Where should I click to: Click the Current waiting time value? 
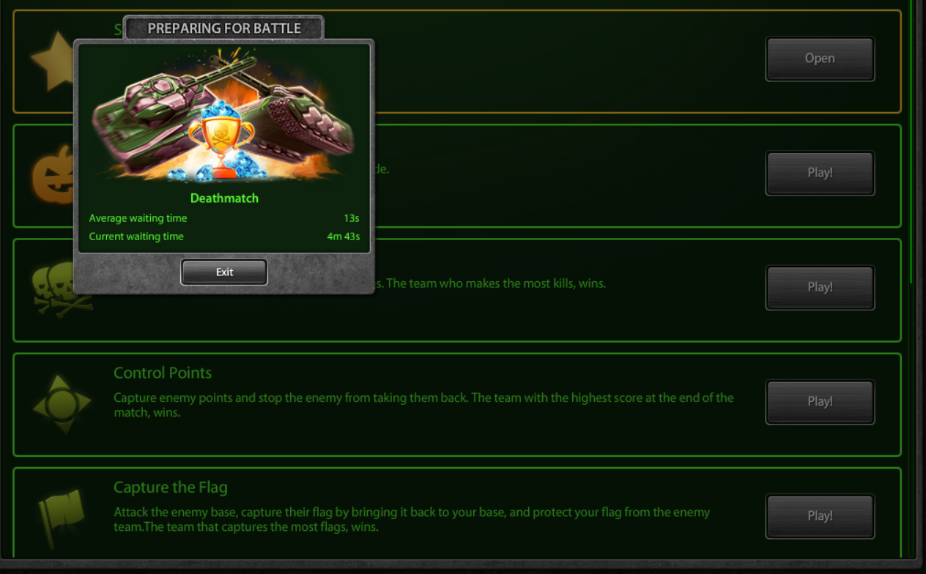pos(343,236)
